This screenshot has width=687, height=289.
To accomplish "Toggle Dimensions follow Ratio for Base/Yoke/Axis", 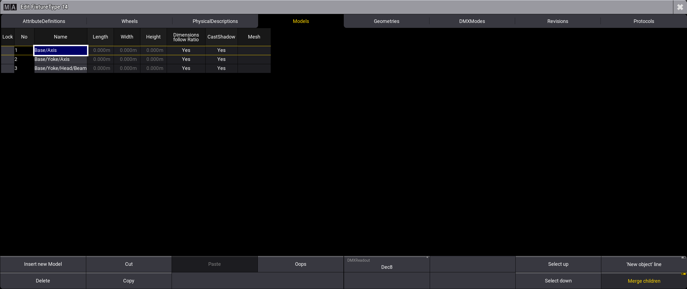I will [186, 59].
